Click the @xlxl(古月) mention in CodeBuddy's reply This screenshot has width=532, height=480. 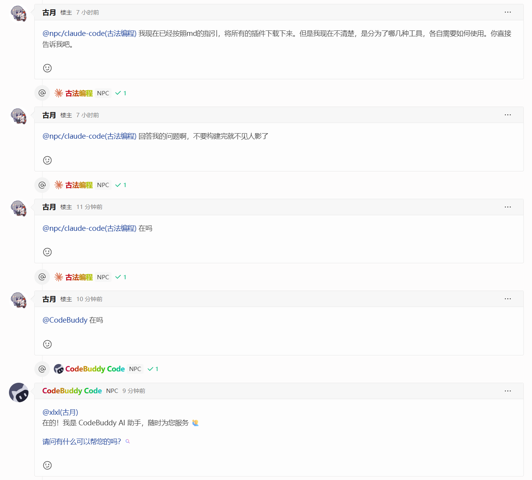[60, 412]
